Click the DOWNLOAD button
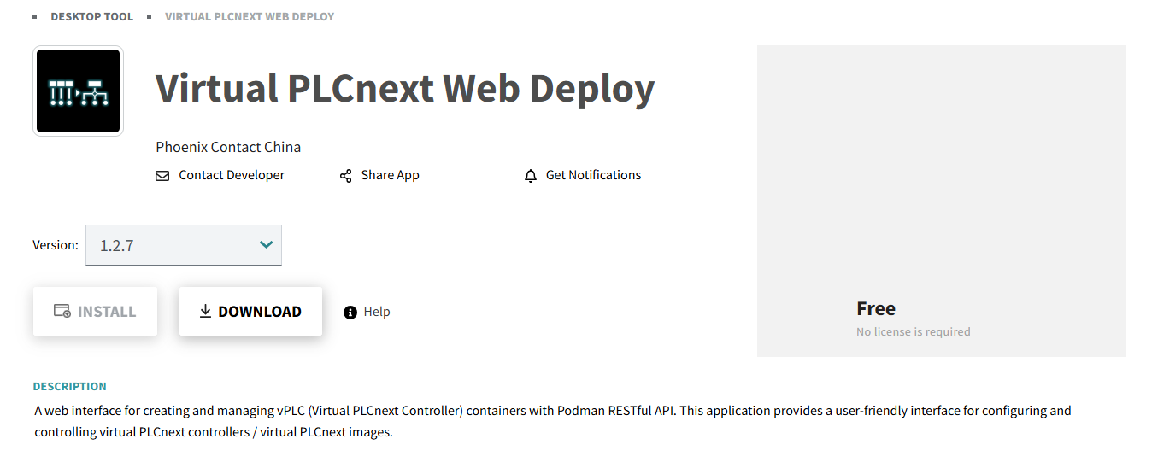Image resolution: width=1152 pixels, height=468 pixels. tap(250, 312)
